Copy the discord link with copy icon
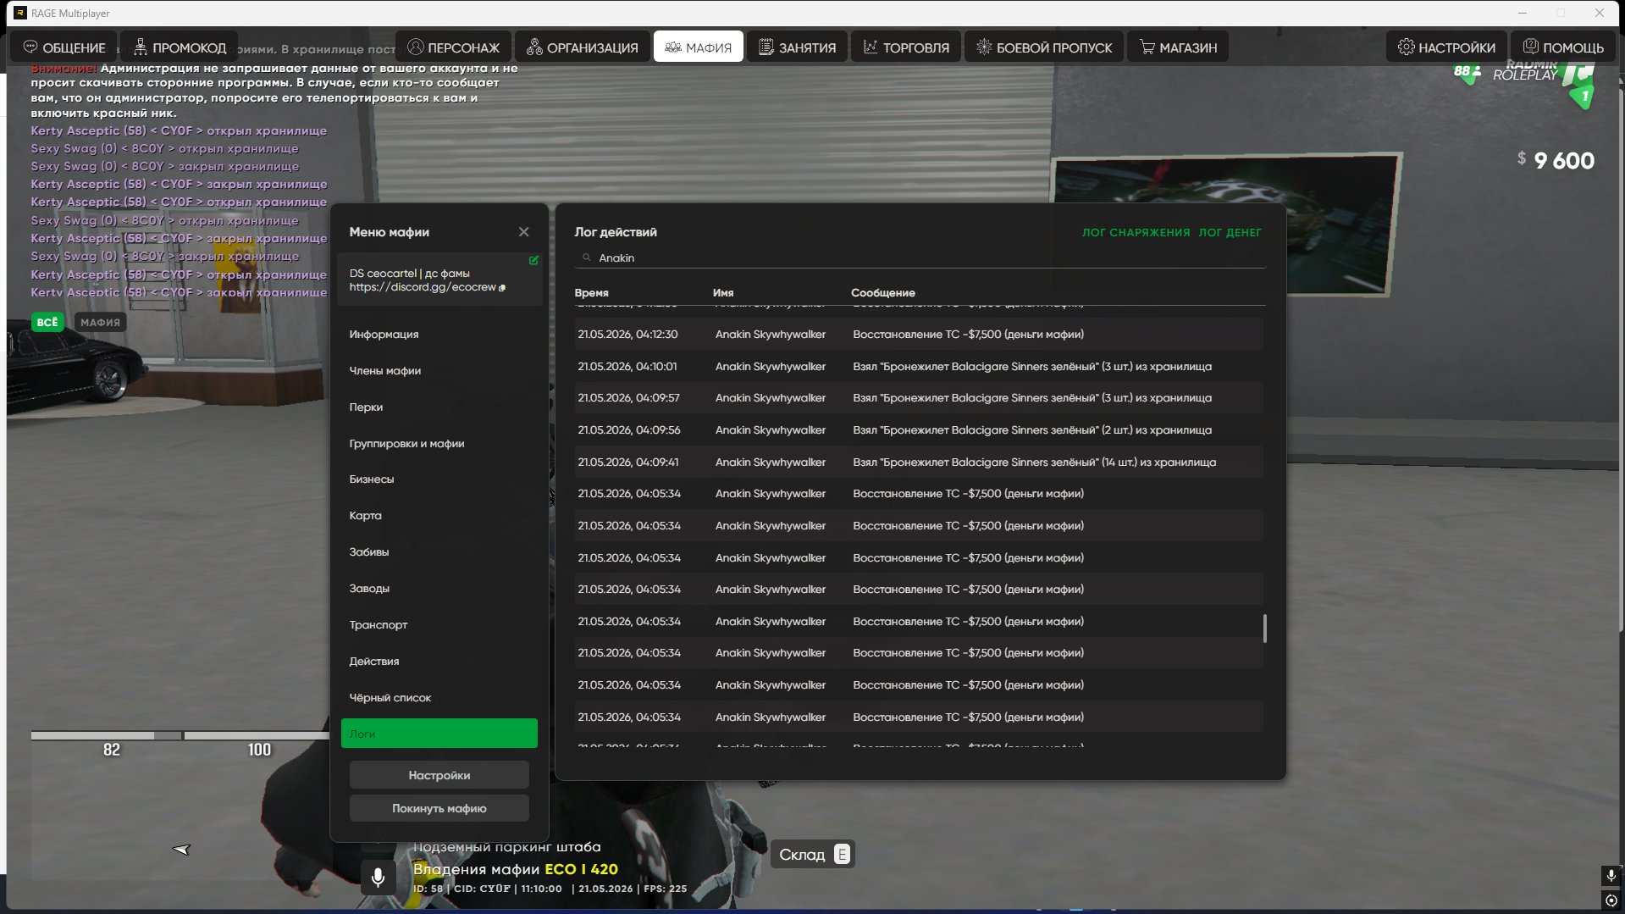 click(502, 288)
